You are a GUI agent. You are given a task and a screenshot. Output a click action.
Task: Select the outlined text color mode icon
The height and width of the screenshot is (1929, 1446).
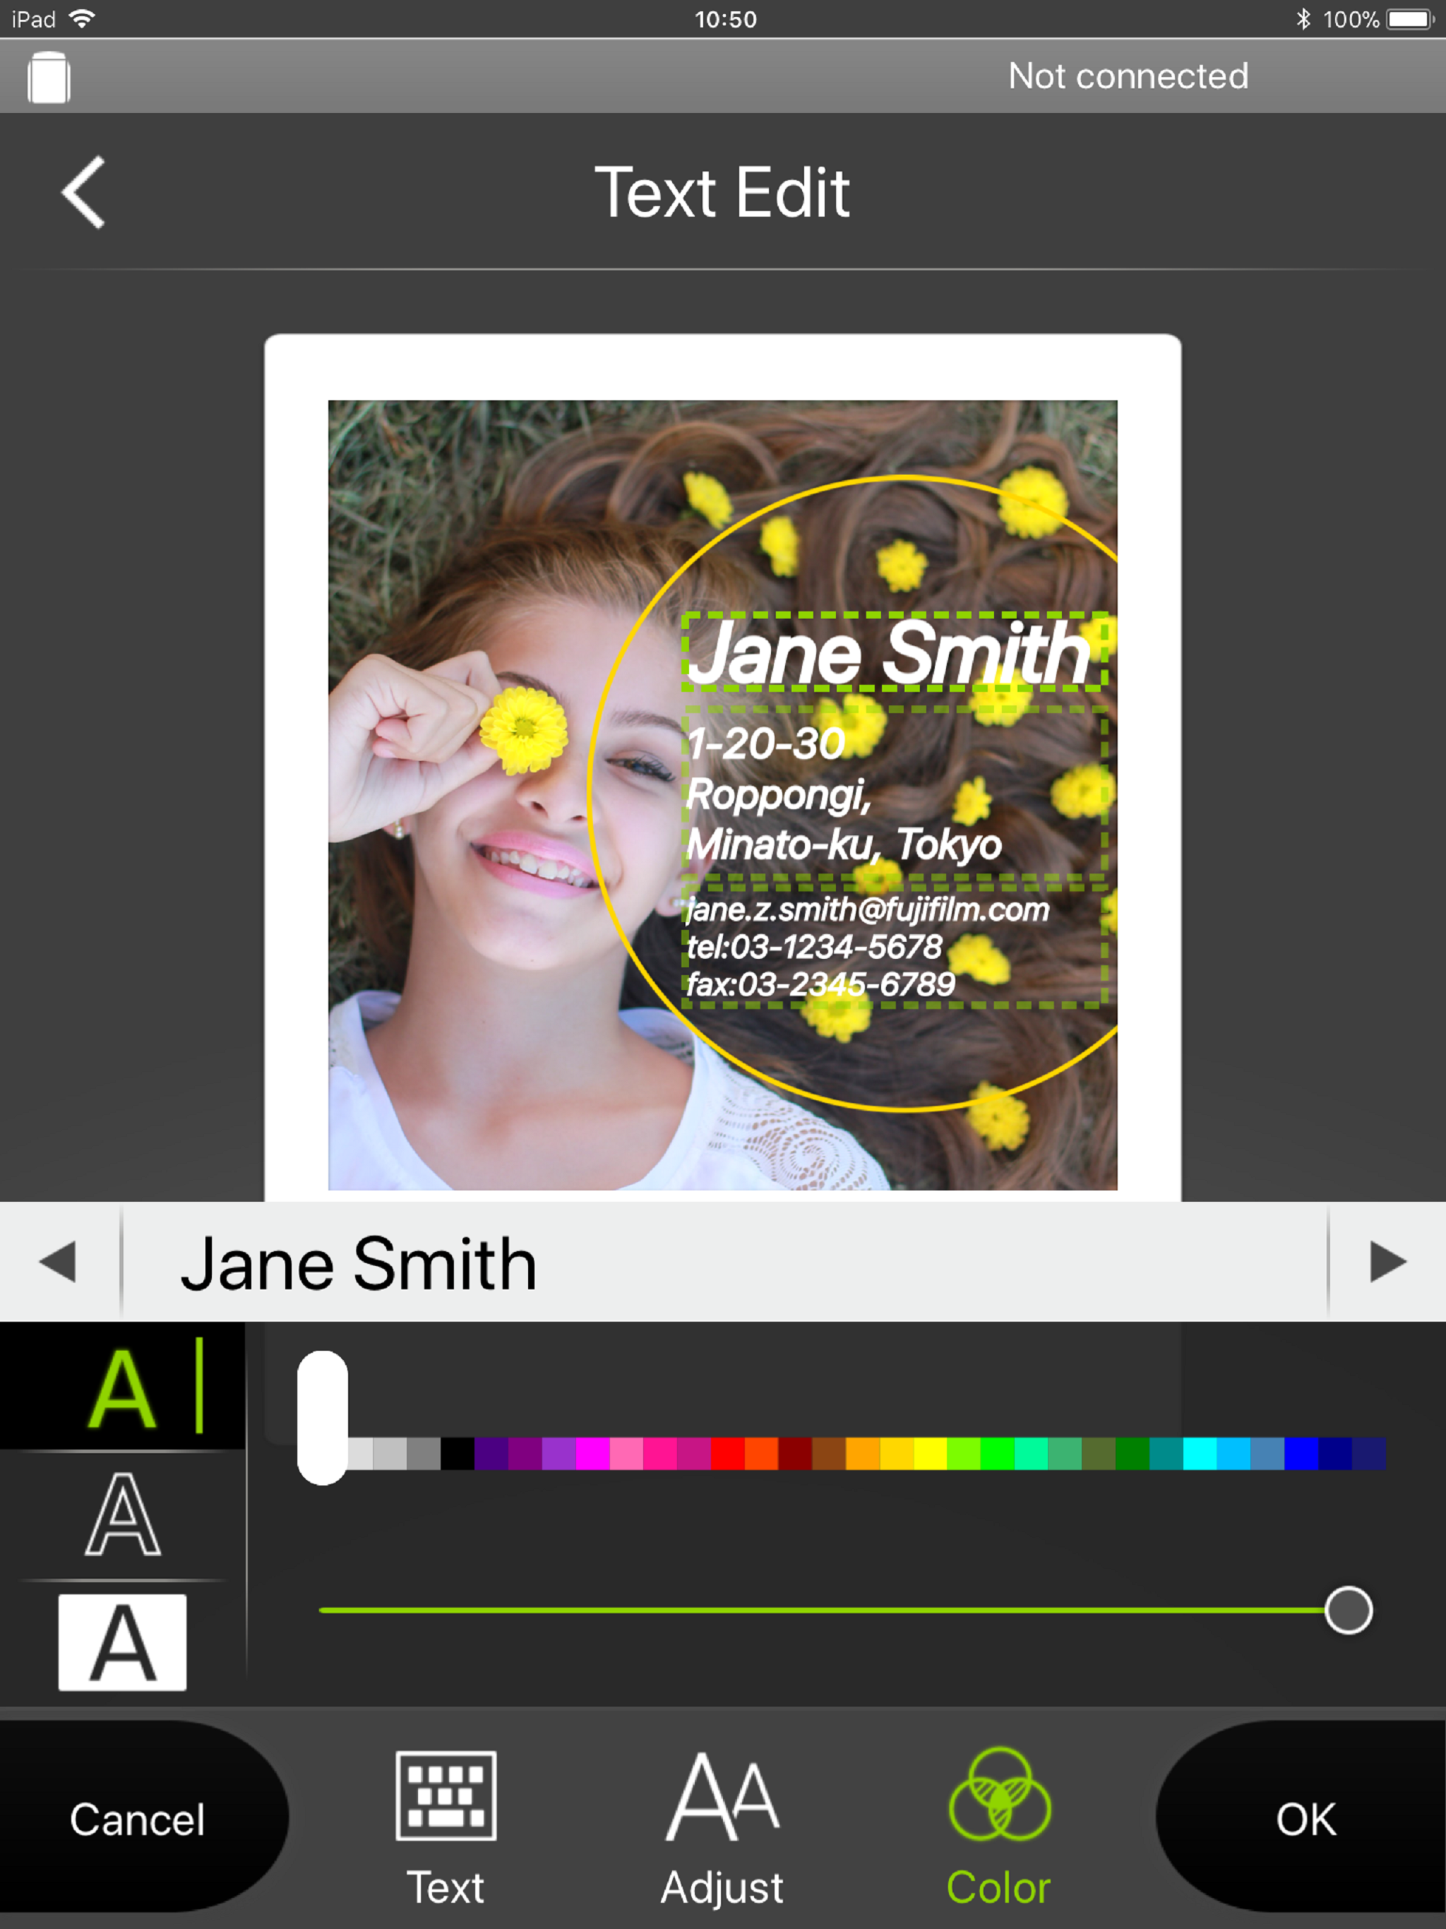tap(122, 1514)
